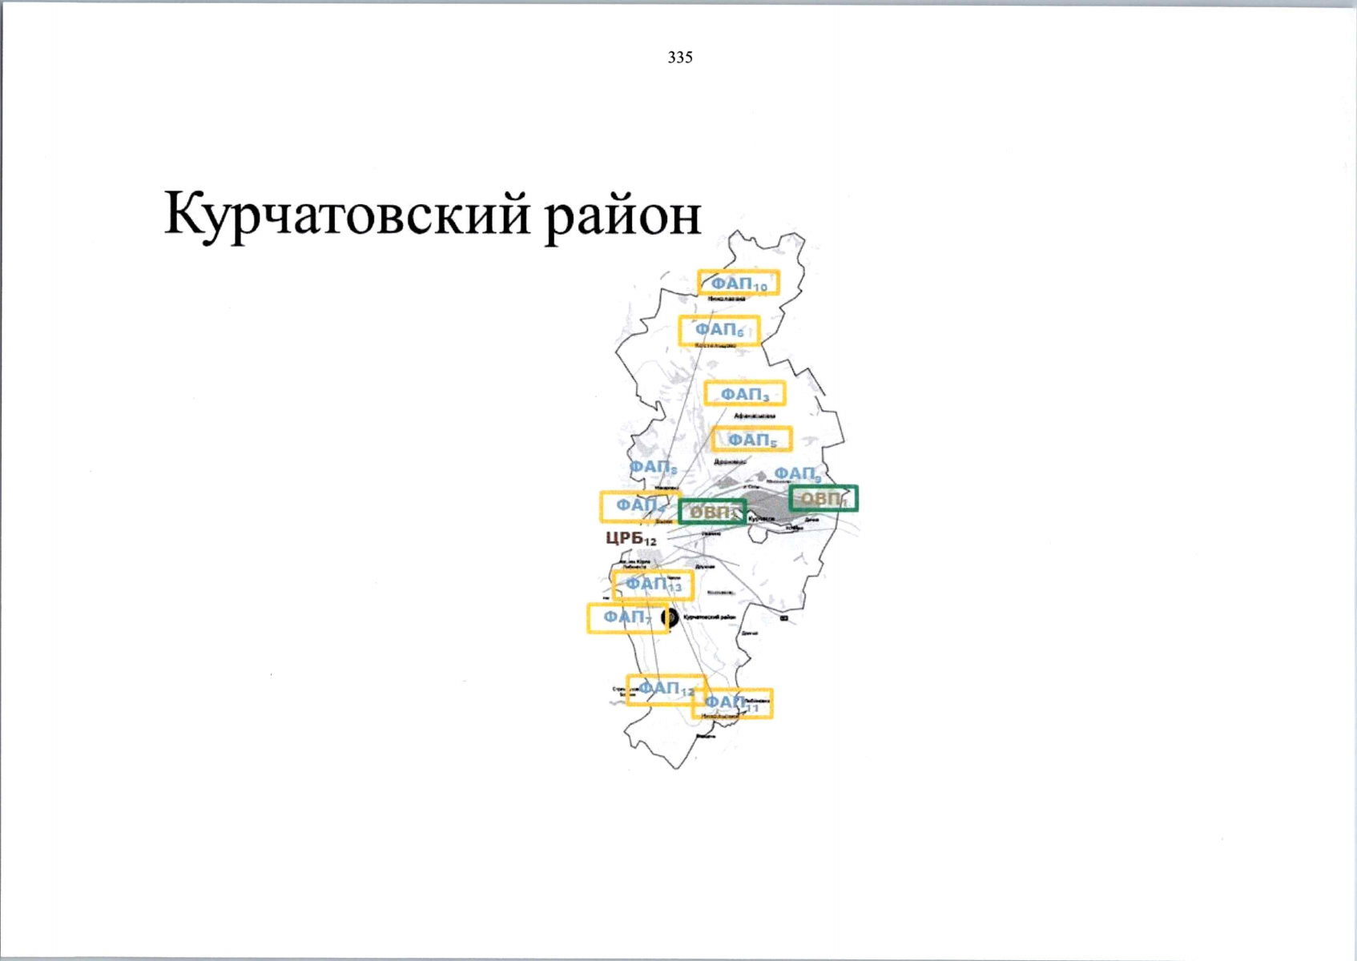Click the ФАП6 yellow-boxed marker

[719, 329]
